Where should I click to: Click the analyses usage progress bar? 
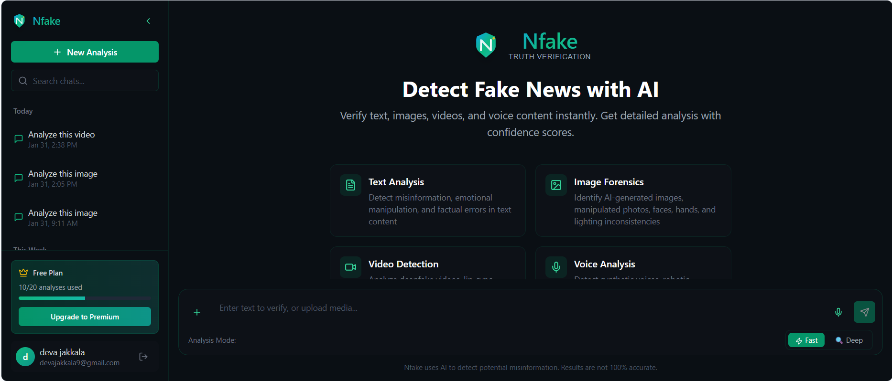[85, 298]
